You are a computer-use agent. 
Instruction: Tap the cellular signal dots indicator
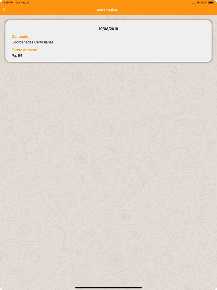click(194, 3)
